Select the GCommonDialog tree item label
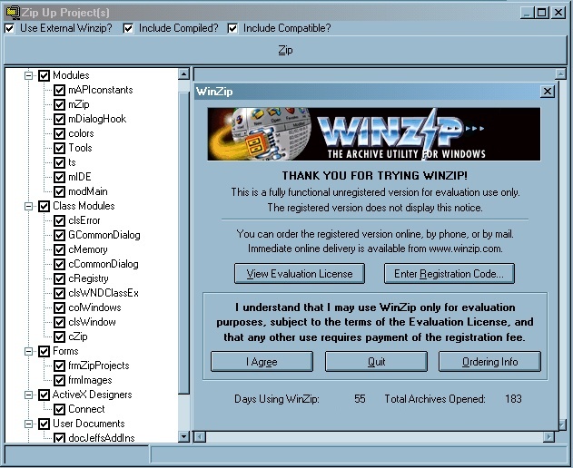573x468 pixels. point(104,235)
